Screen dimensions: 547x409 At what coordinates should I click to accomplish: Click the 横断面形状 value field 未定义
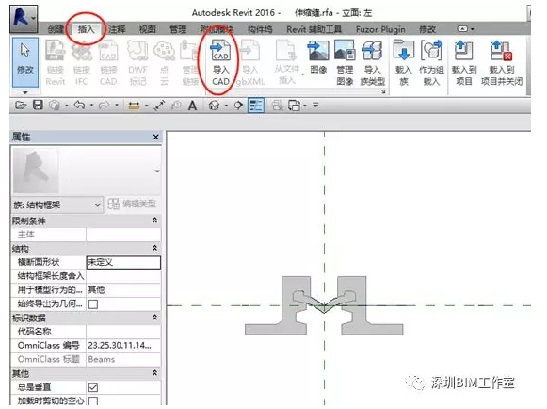pos(123,262)
